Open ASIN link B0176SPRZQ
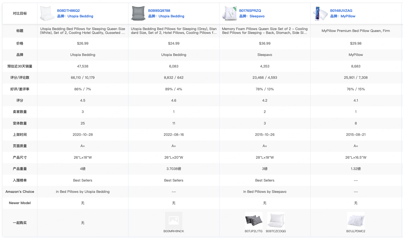Image resolution: width=403 pixels, height=238 pixels. [x=250, y=10]
